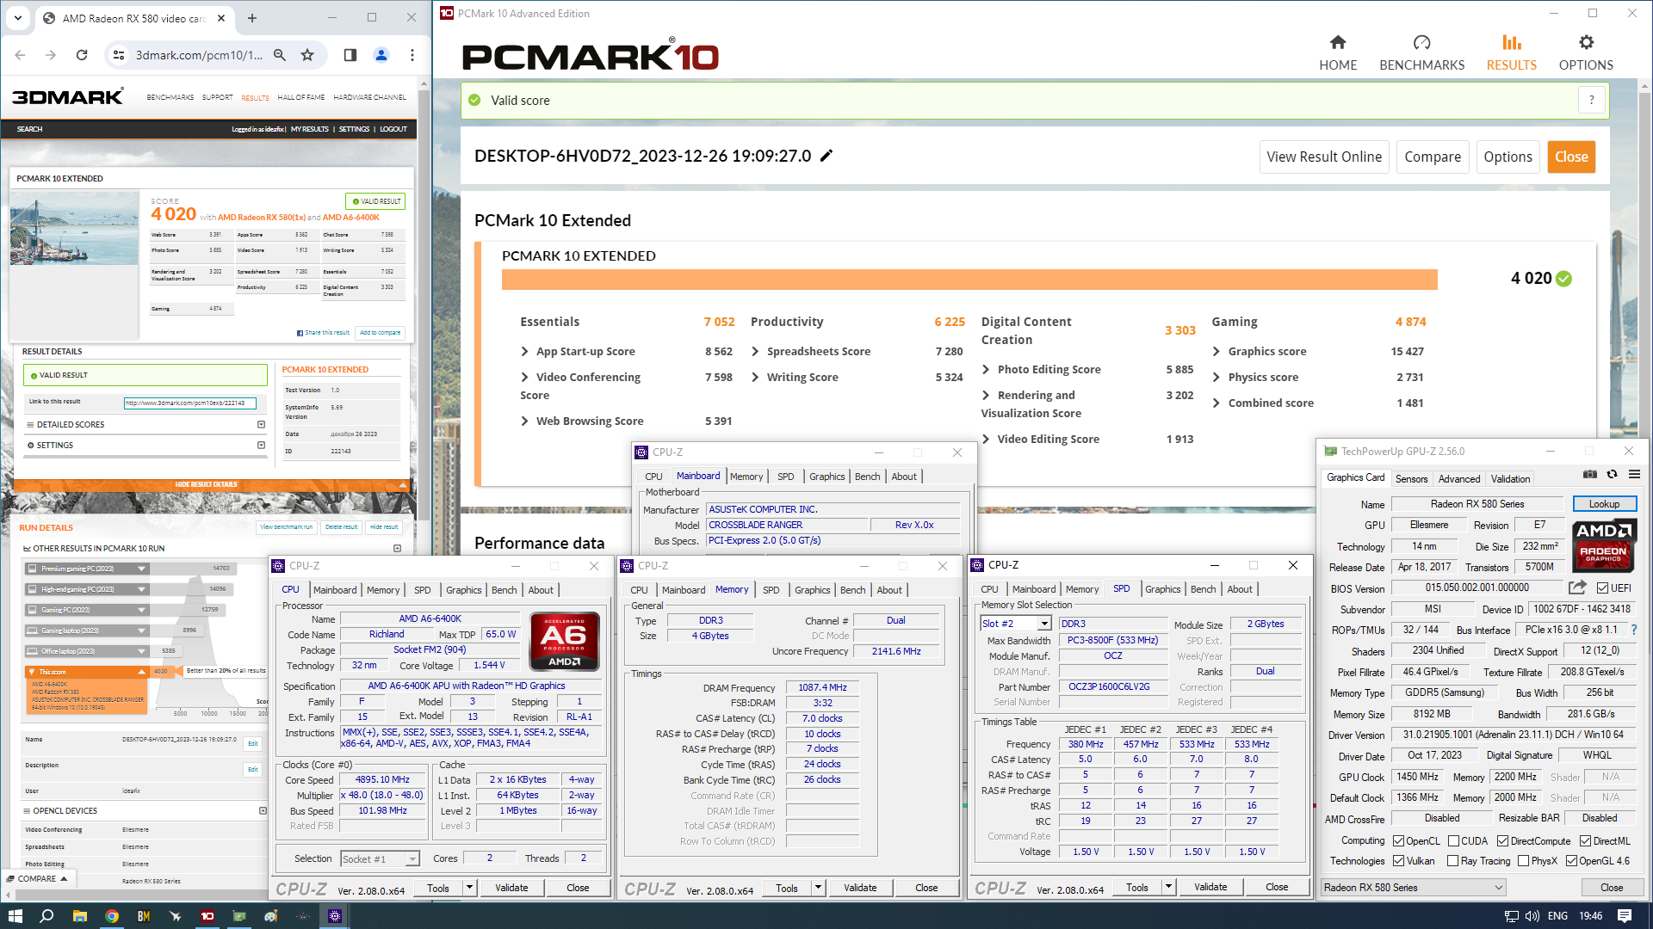This screenshot has height=929, width=1653.
Task: Open new Chrome tab with plus button
Action: point(252,18)
